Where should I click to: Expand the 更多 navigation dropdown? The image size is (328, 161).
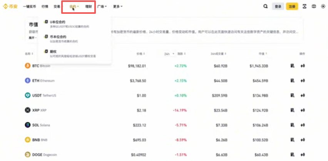click(118, 7)
